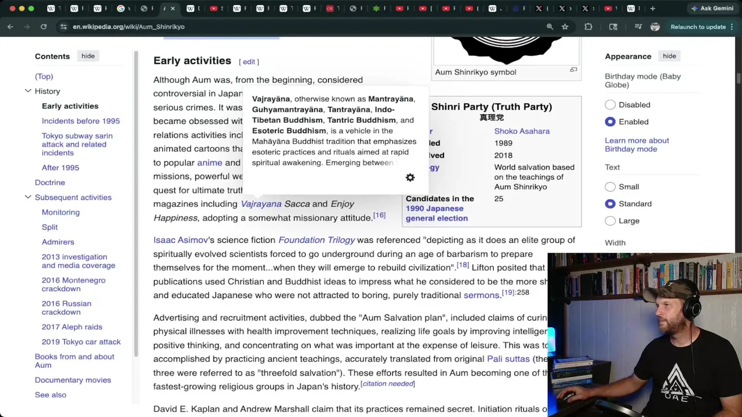Open History in the Contents list
This screenshot has height=417, width=742.
point(48,91)
